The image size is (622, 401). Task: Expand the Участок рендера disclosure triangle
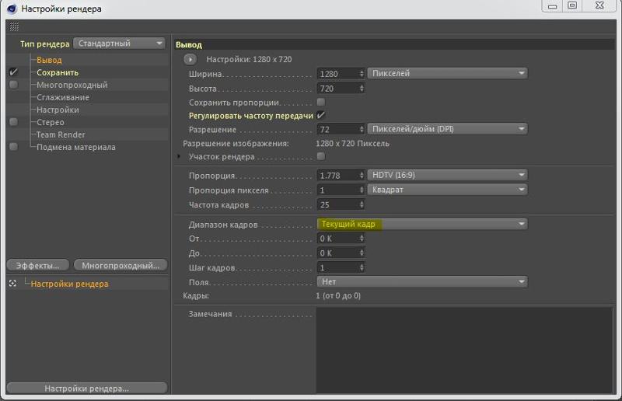(x=179, y=156)
